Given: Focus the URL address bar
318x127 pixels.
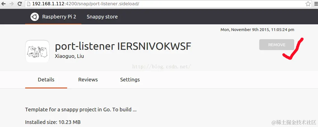Looking at the screenshot, I should point(168,4).
